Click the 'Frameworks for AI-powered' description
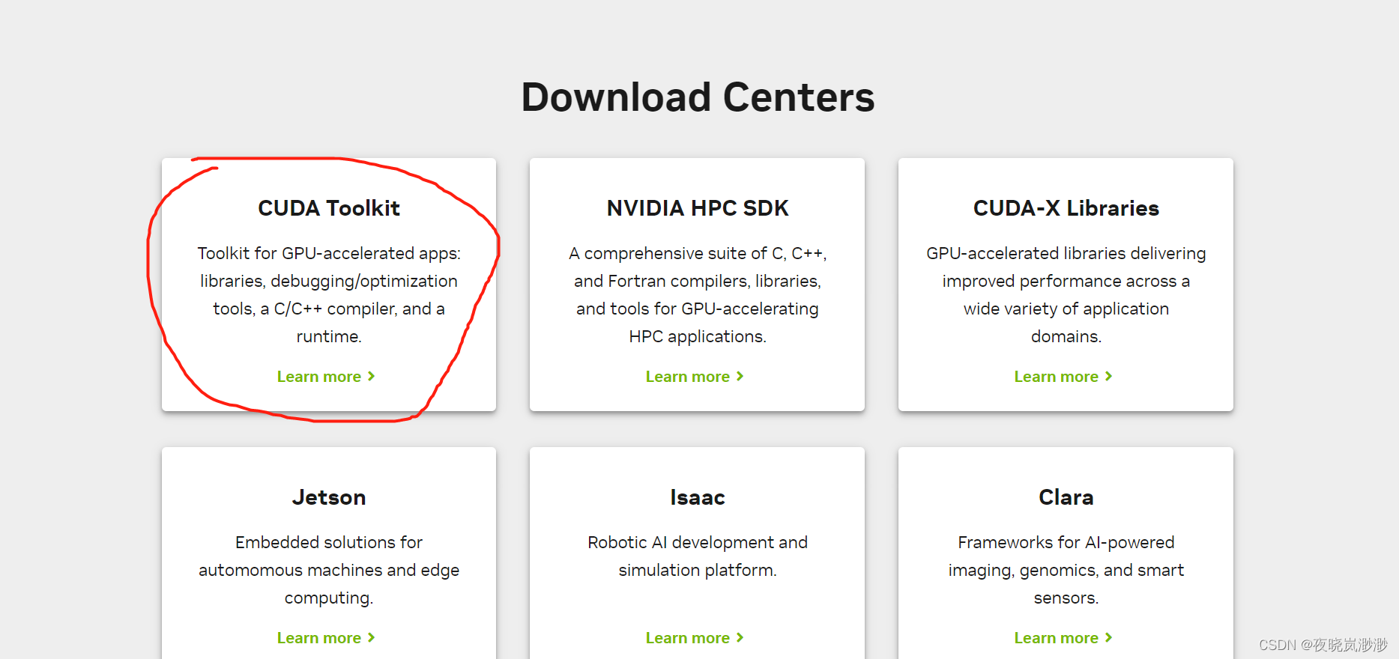The width and height of the screenshot is (1399, 659). tap(1066, 570)
